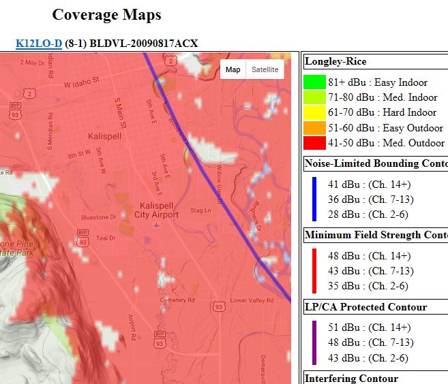Click BYP 93 shield left of S Meridian Rd
This screenshot has height=384, width=448.
[15, 109]
